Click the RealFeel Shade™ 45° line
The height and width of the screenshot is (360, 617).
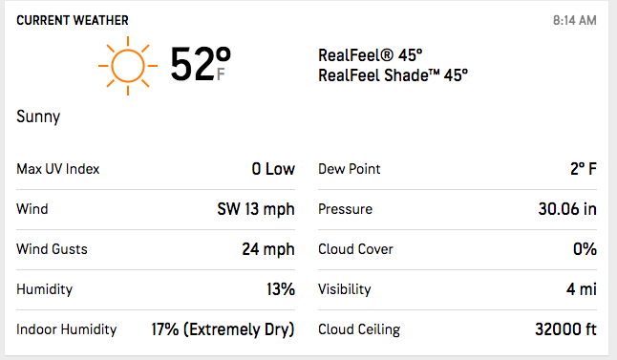point(394,75)
